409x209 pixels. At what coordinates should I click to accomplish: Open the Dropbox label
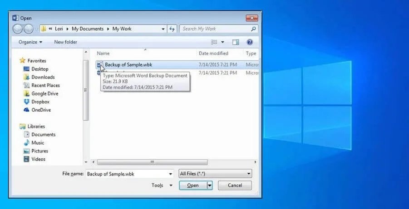(40, 102)
